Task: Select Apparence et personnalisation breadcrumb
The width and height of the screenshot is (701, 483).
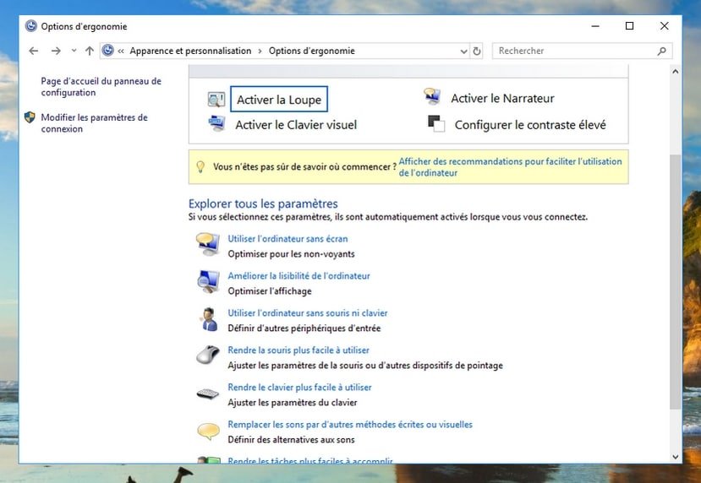Action: [x=190, y=51]
